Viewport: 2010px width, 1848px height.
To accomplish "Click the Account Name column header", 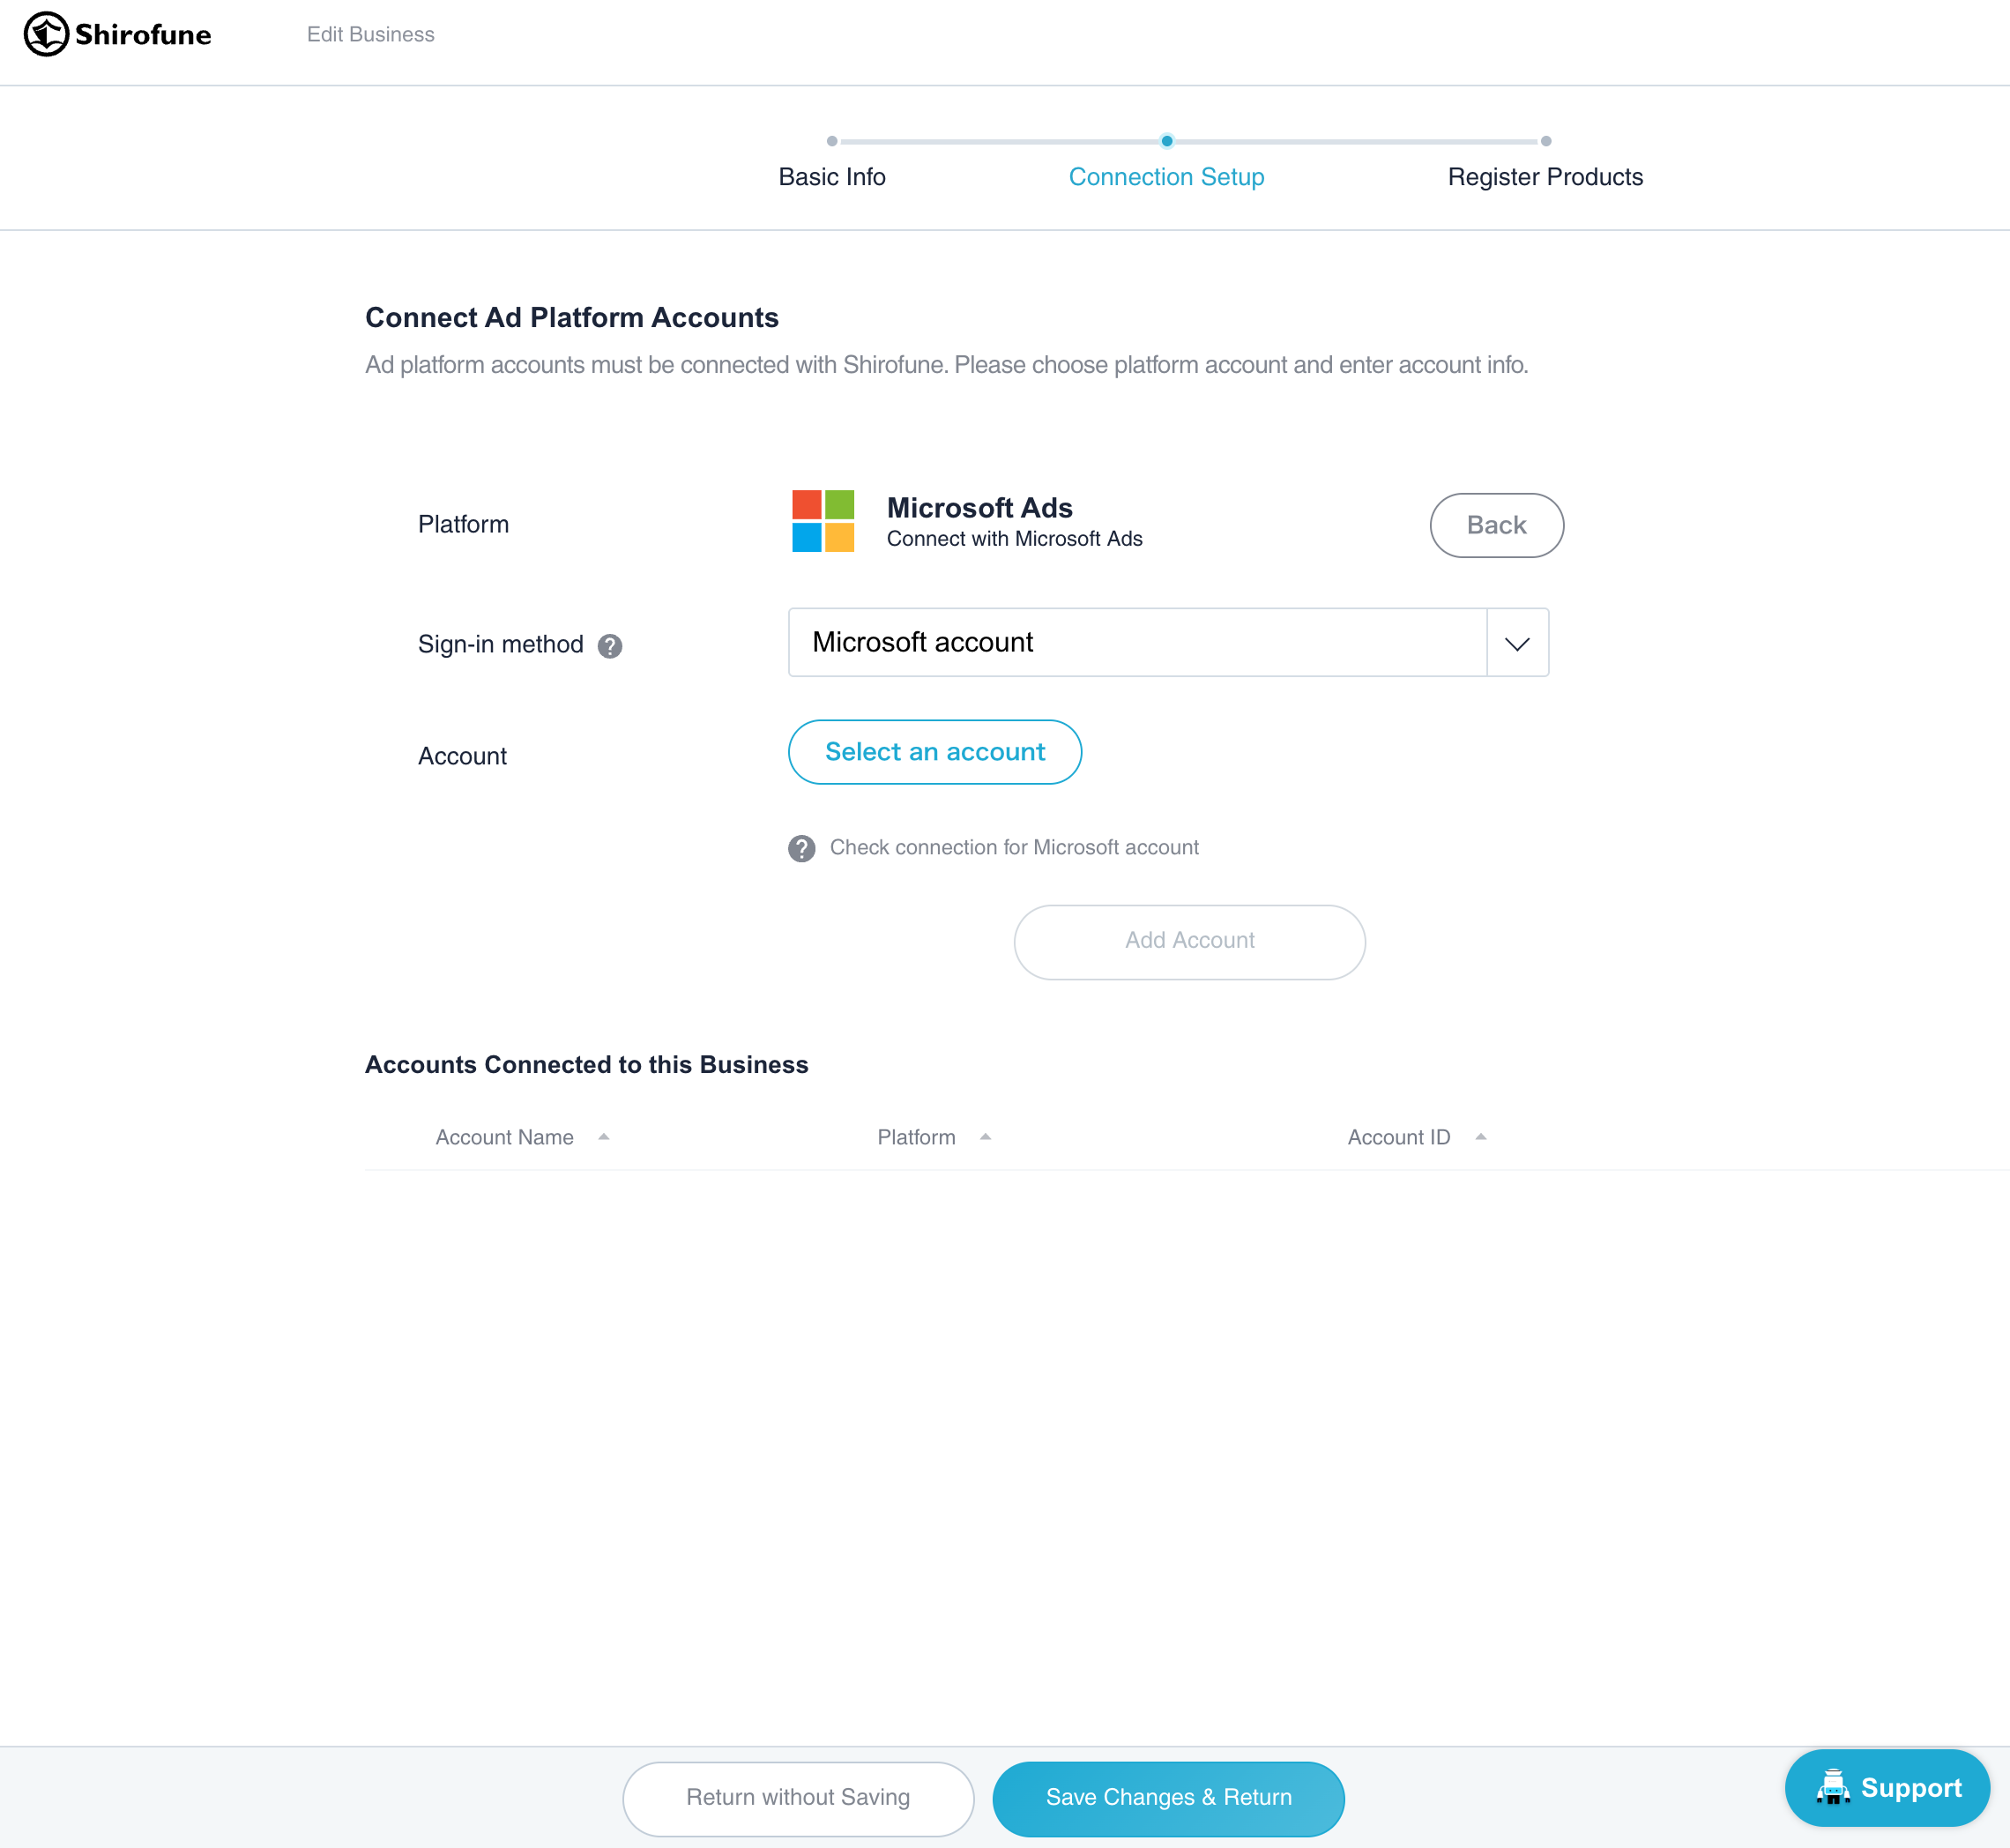I will [505, 1137].
